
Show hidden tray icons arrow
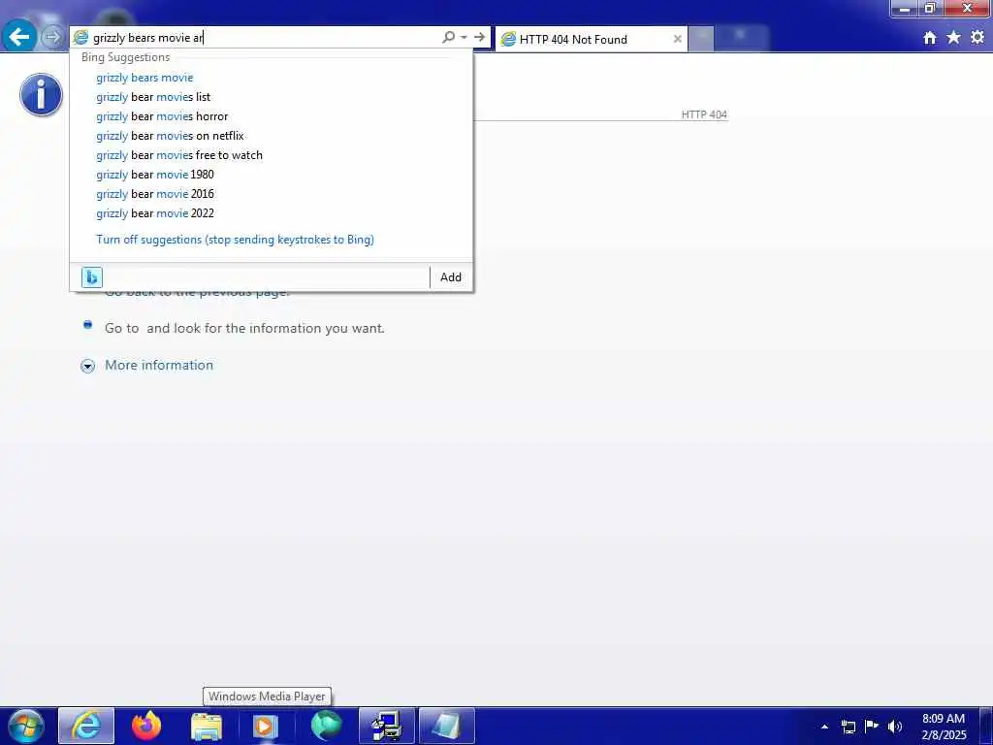tap(824, 727)
